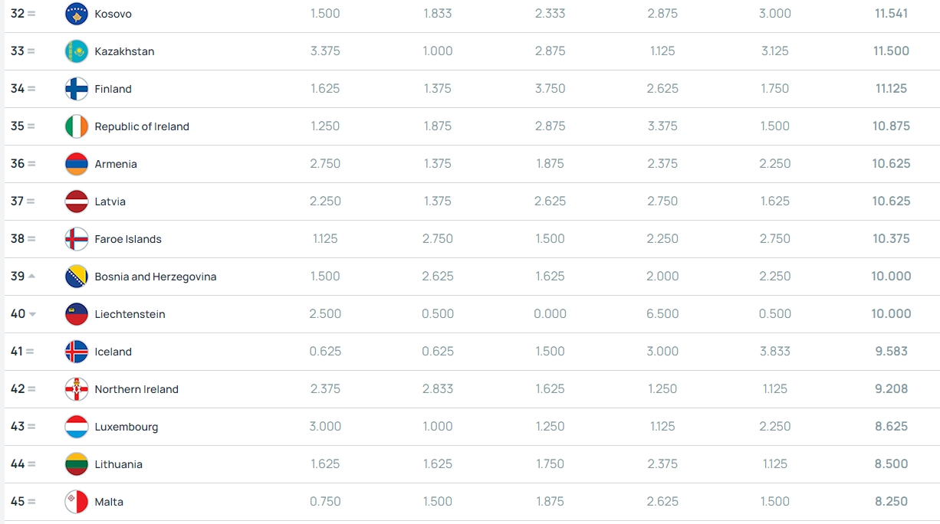The width and height of the screenshot is (940, 524).
Task: Click the Faroe Islands flag icon
Action: (77, 239)
